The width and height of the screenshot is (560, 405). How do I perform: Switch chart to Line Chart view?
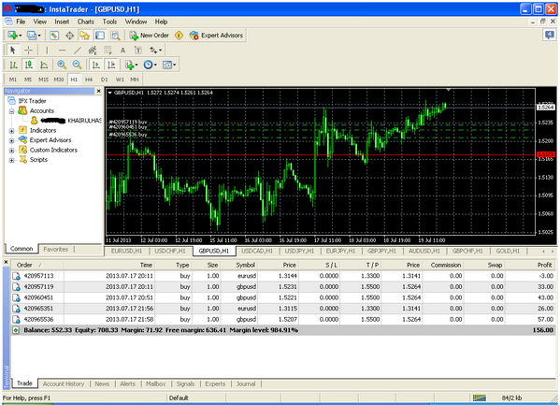[44, 65]
